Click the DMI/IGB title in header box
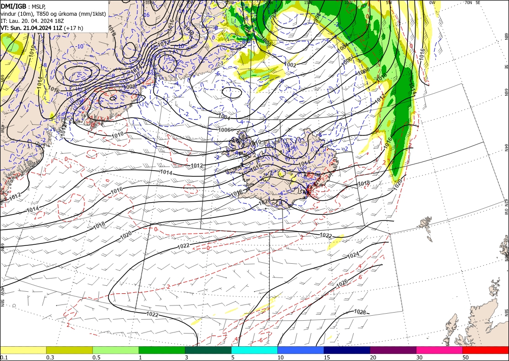Viewport: 509px width, 361px height. tap(14, 6)
